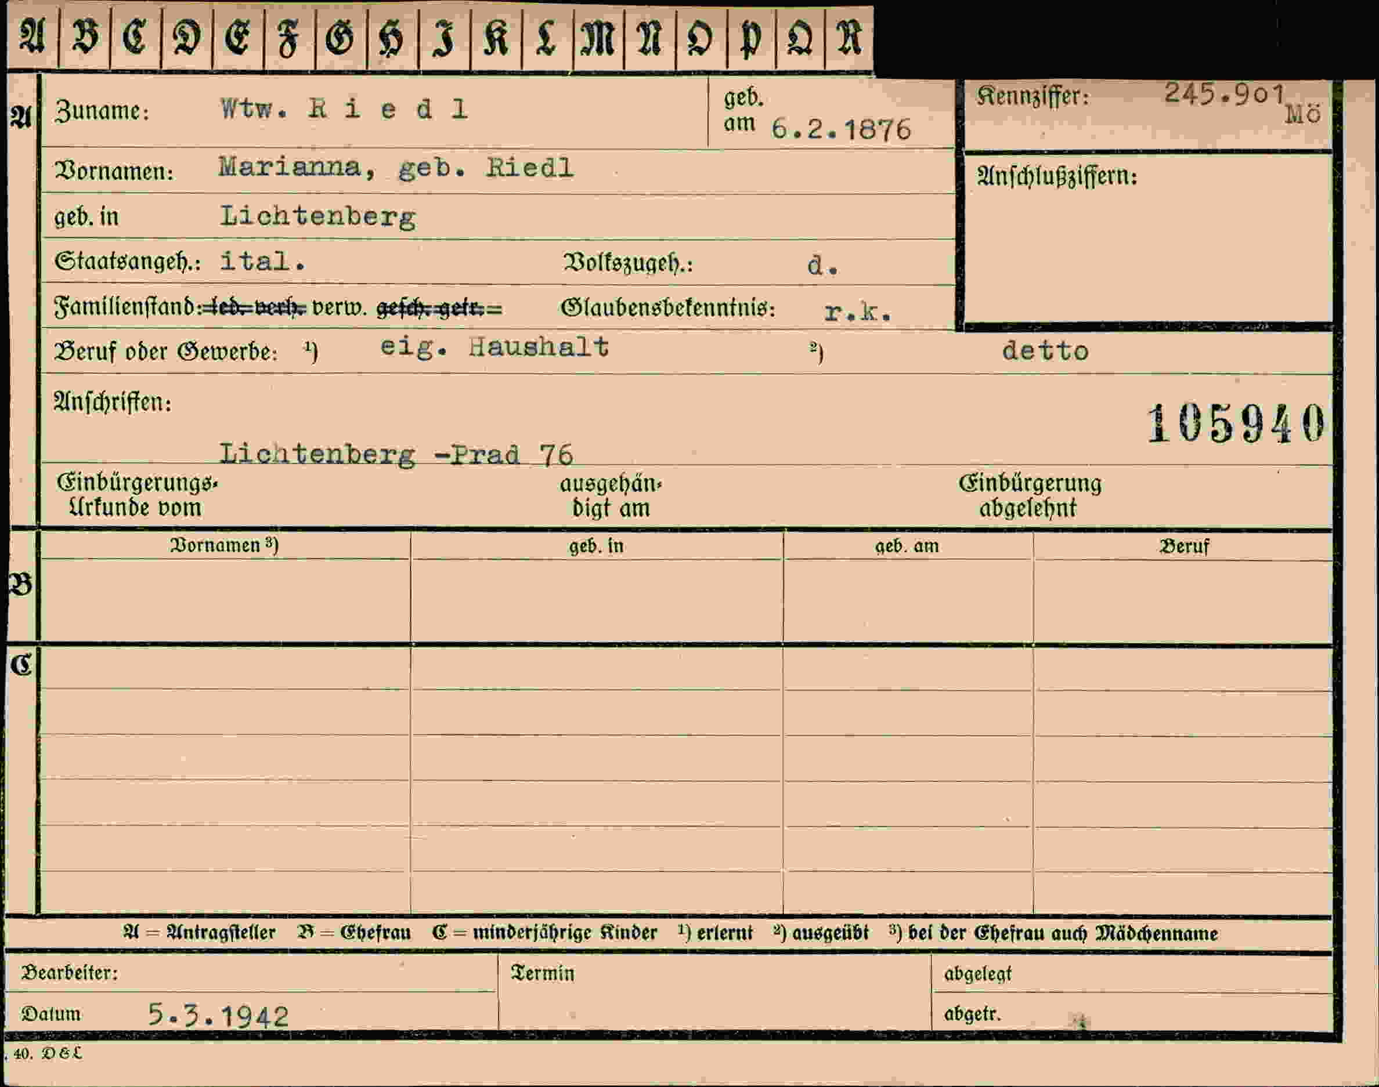Viewport: 1379px width, 1087px height.
Task: Select the Fraktur letter H index tab
Action: pos(392,37)
